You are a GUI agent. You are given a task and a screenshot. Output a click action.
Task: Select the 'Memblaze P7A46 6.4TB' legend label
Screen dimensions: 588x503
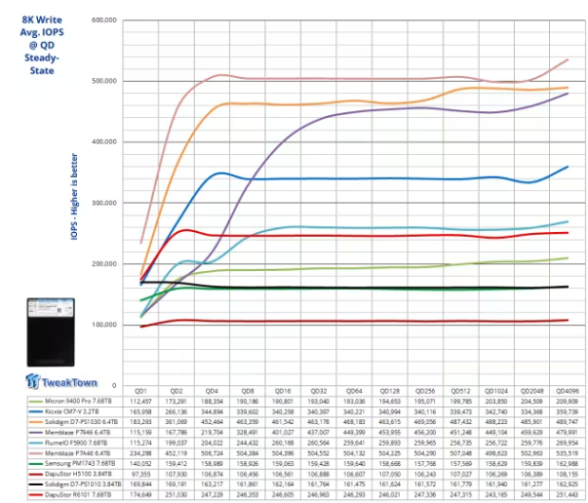tap(78, 453)
